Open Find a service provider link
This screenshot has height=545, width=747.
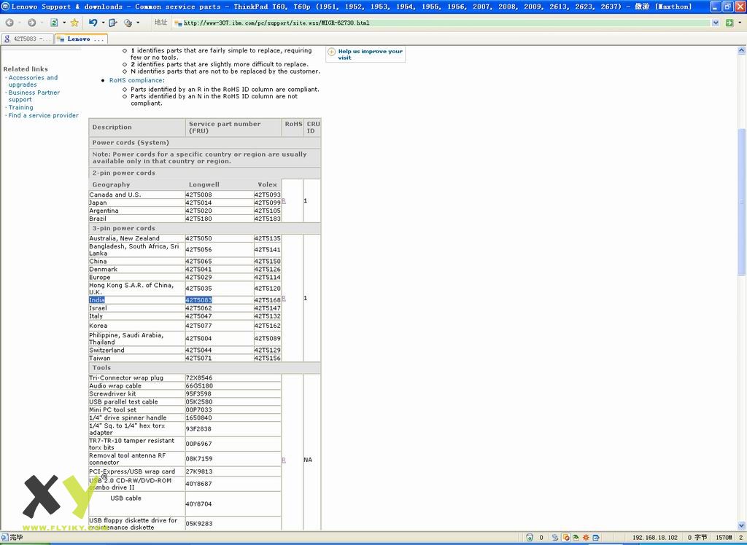click(43, 115)
